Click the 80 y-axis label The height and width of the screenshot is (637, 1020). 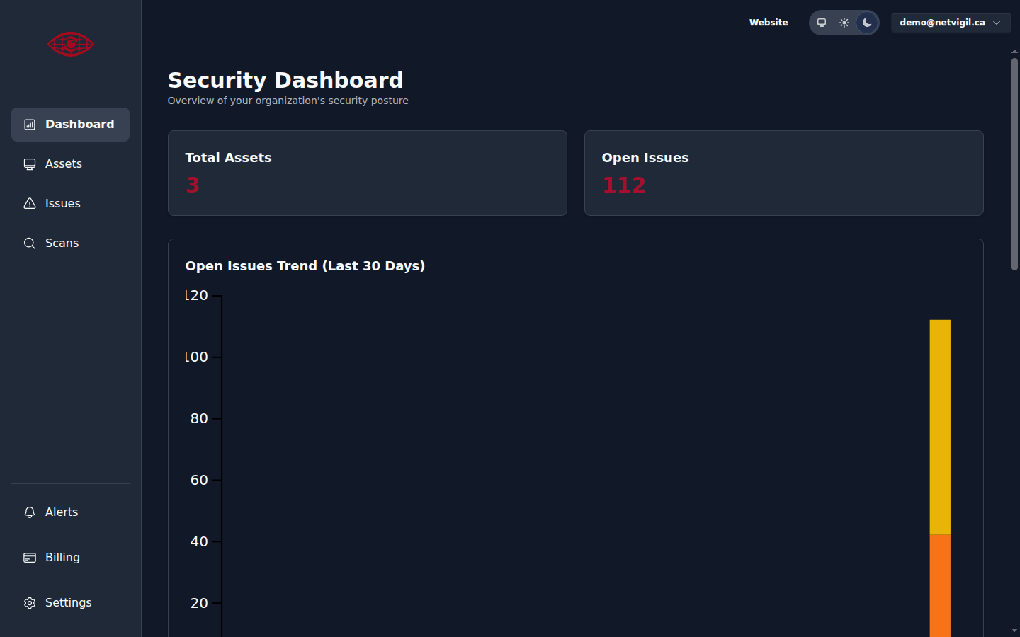pyautogui.click(x=199, y=419)
